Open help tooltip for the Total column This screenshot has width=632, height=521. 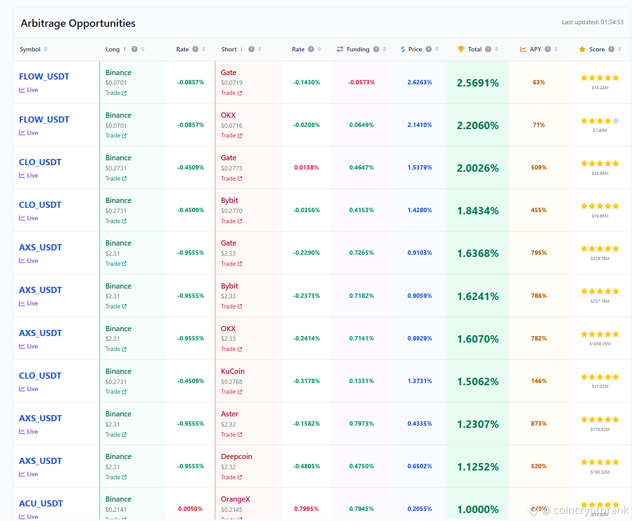point(488,49)
